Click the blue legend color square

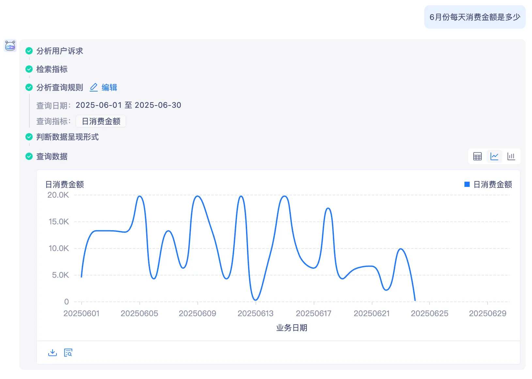(x=467, y=185)
